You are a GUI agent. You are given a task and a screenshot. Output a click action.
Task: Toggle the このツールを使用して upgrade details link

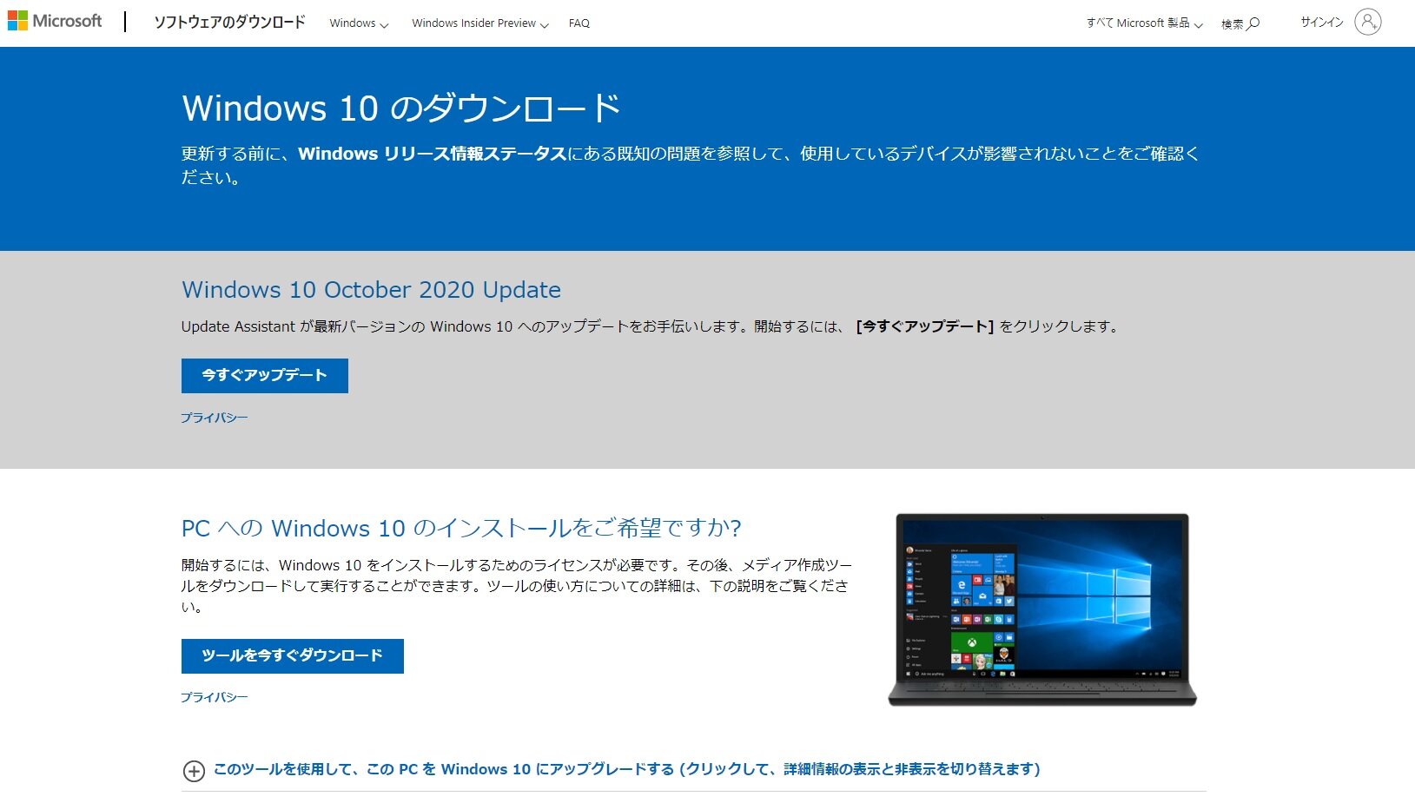click(x=627, y=769)
